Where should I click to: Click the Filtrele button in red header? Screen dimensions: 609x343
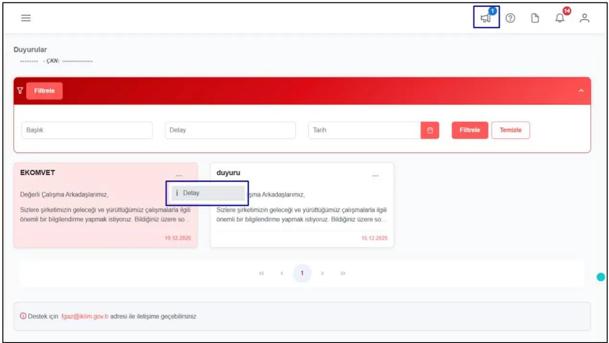pos(44,91)
